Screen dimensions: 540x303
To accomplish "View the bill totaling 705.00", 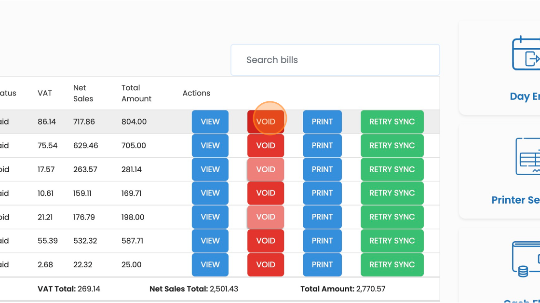I will coord(210,145).
